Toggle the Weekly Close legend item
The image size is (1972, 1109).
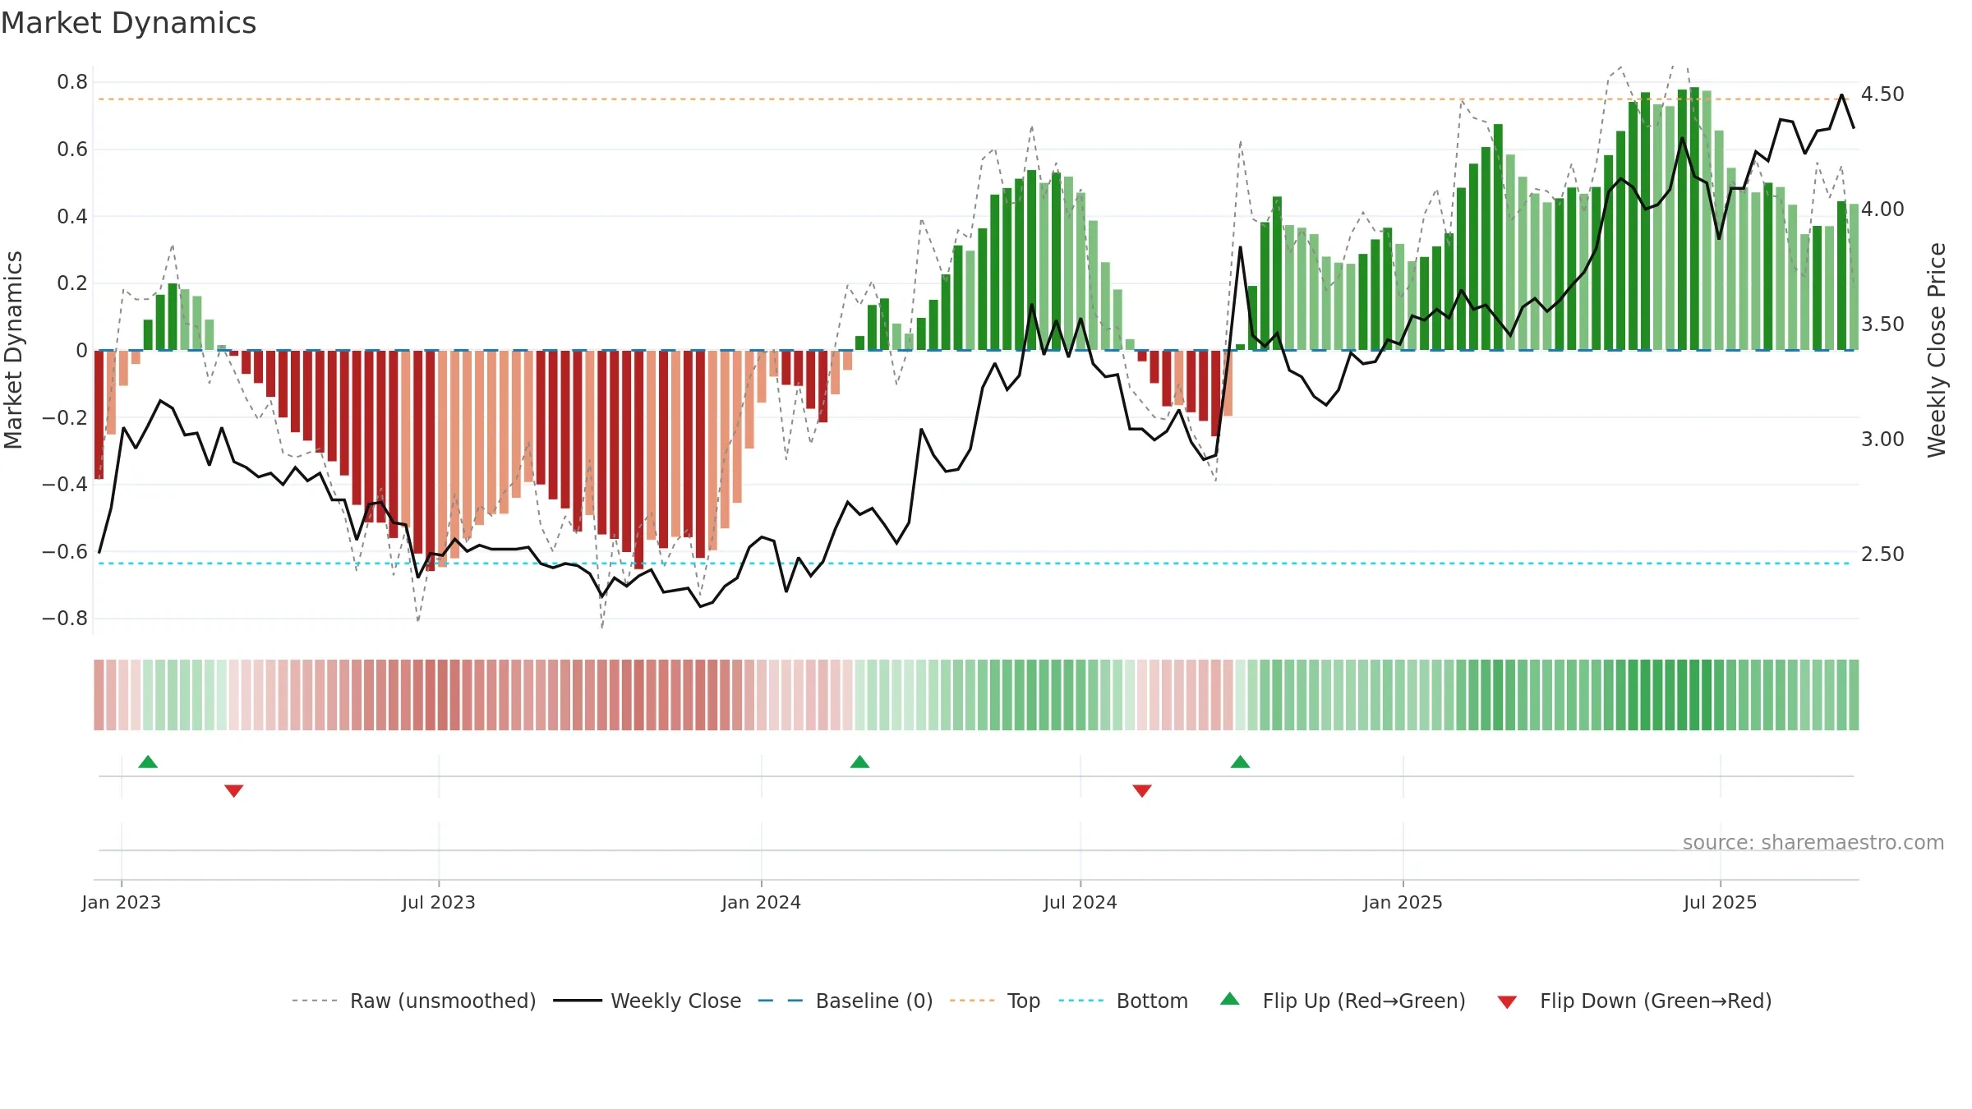click(x=647, y=1001)
